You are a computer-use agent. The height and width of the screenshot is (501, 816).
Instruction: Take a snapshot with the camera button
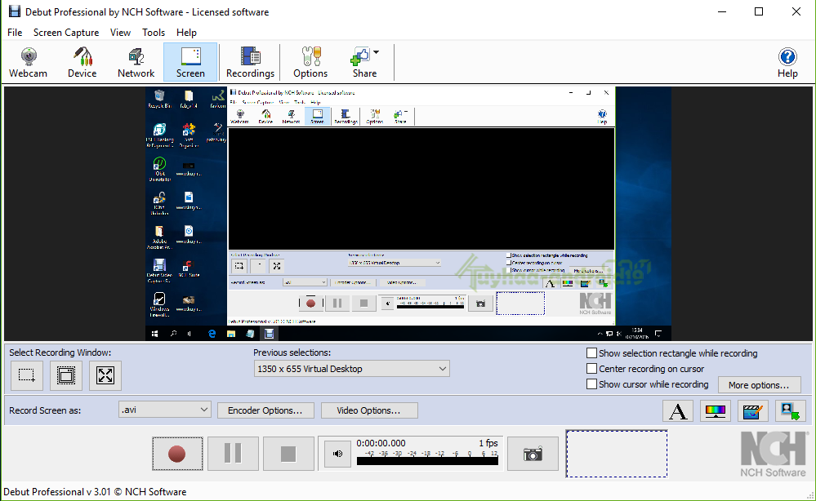(533, 454)
